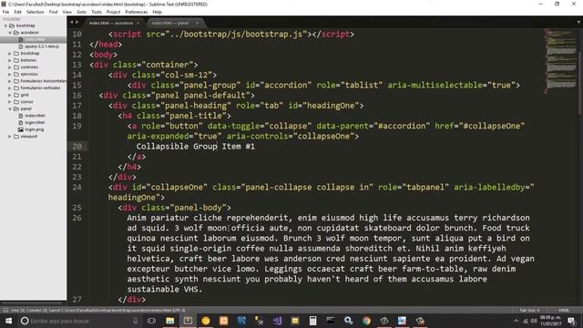The height and width of the screenshot is (328, 583).
Task: Expand the iconos folder
Action: point(10,102)
